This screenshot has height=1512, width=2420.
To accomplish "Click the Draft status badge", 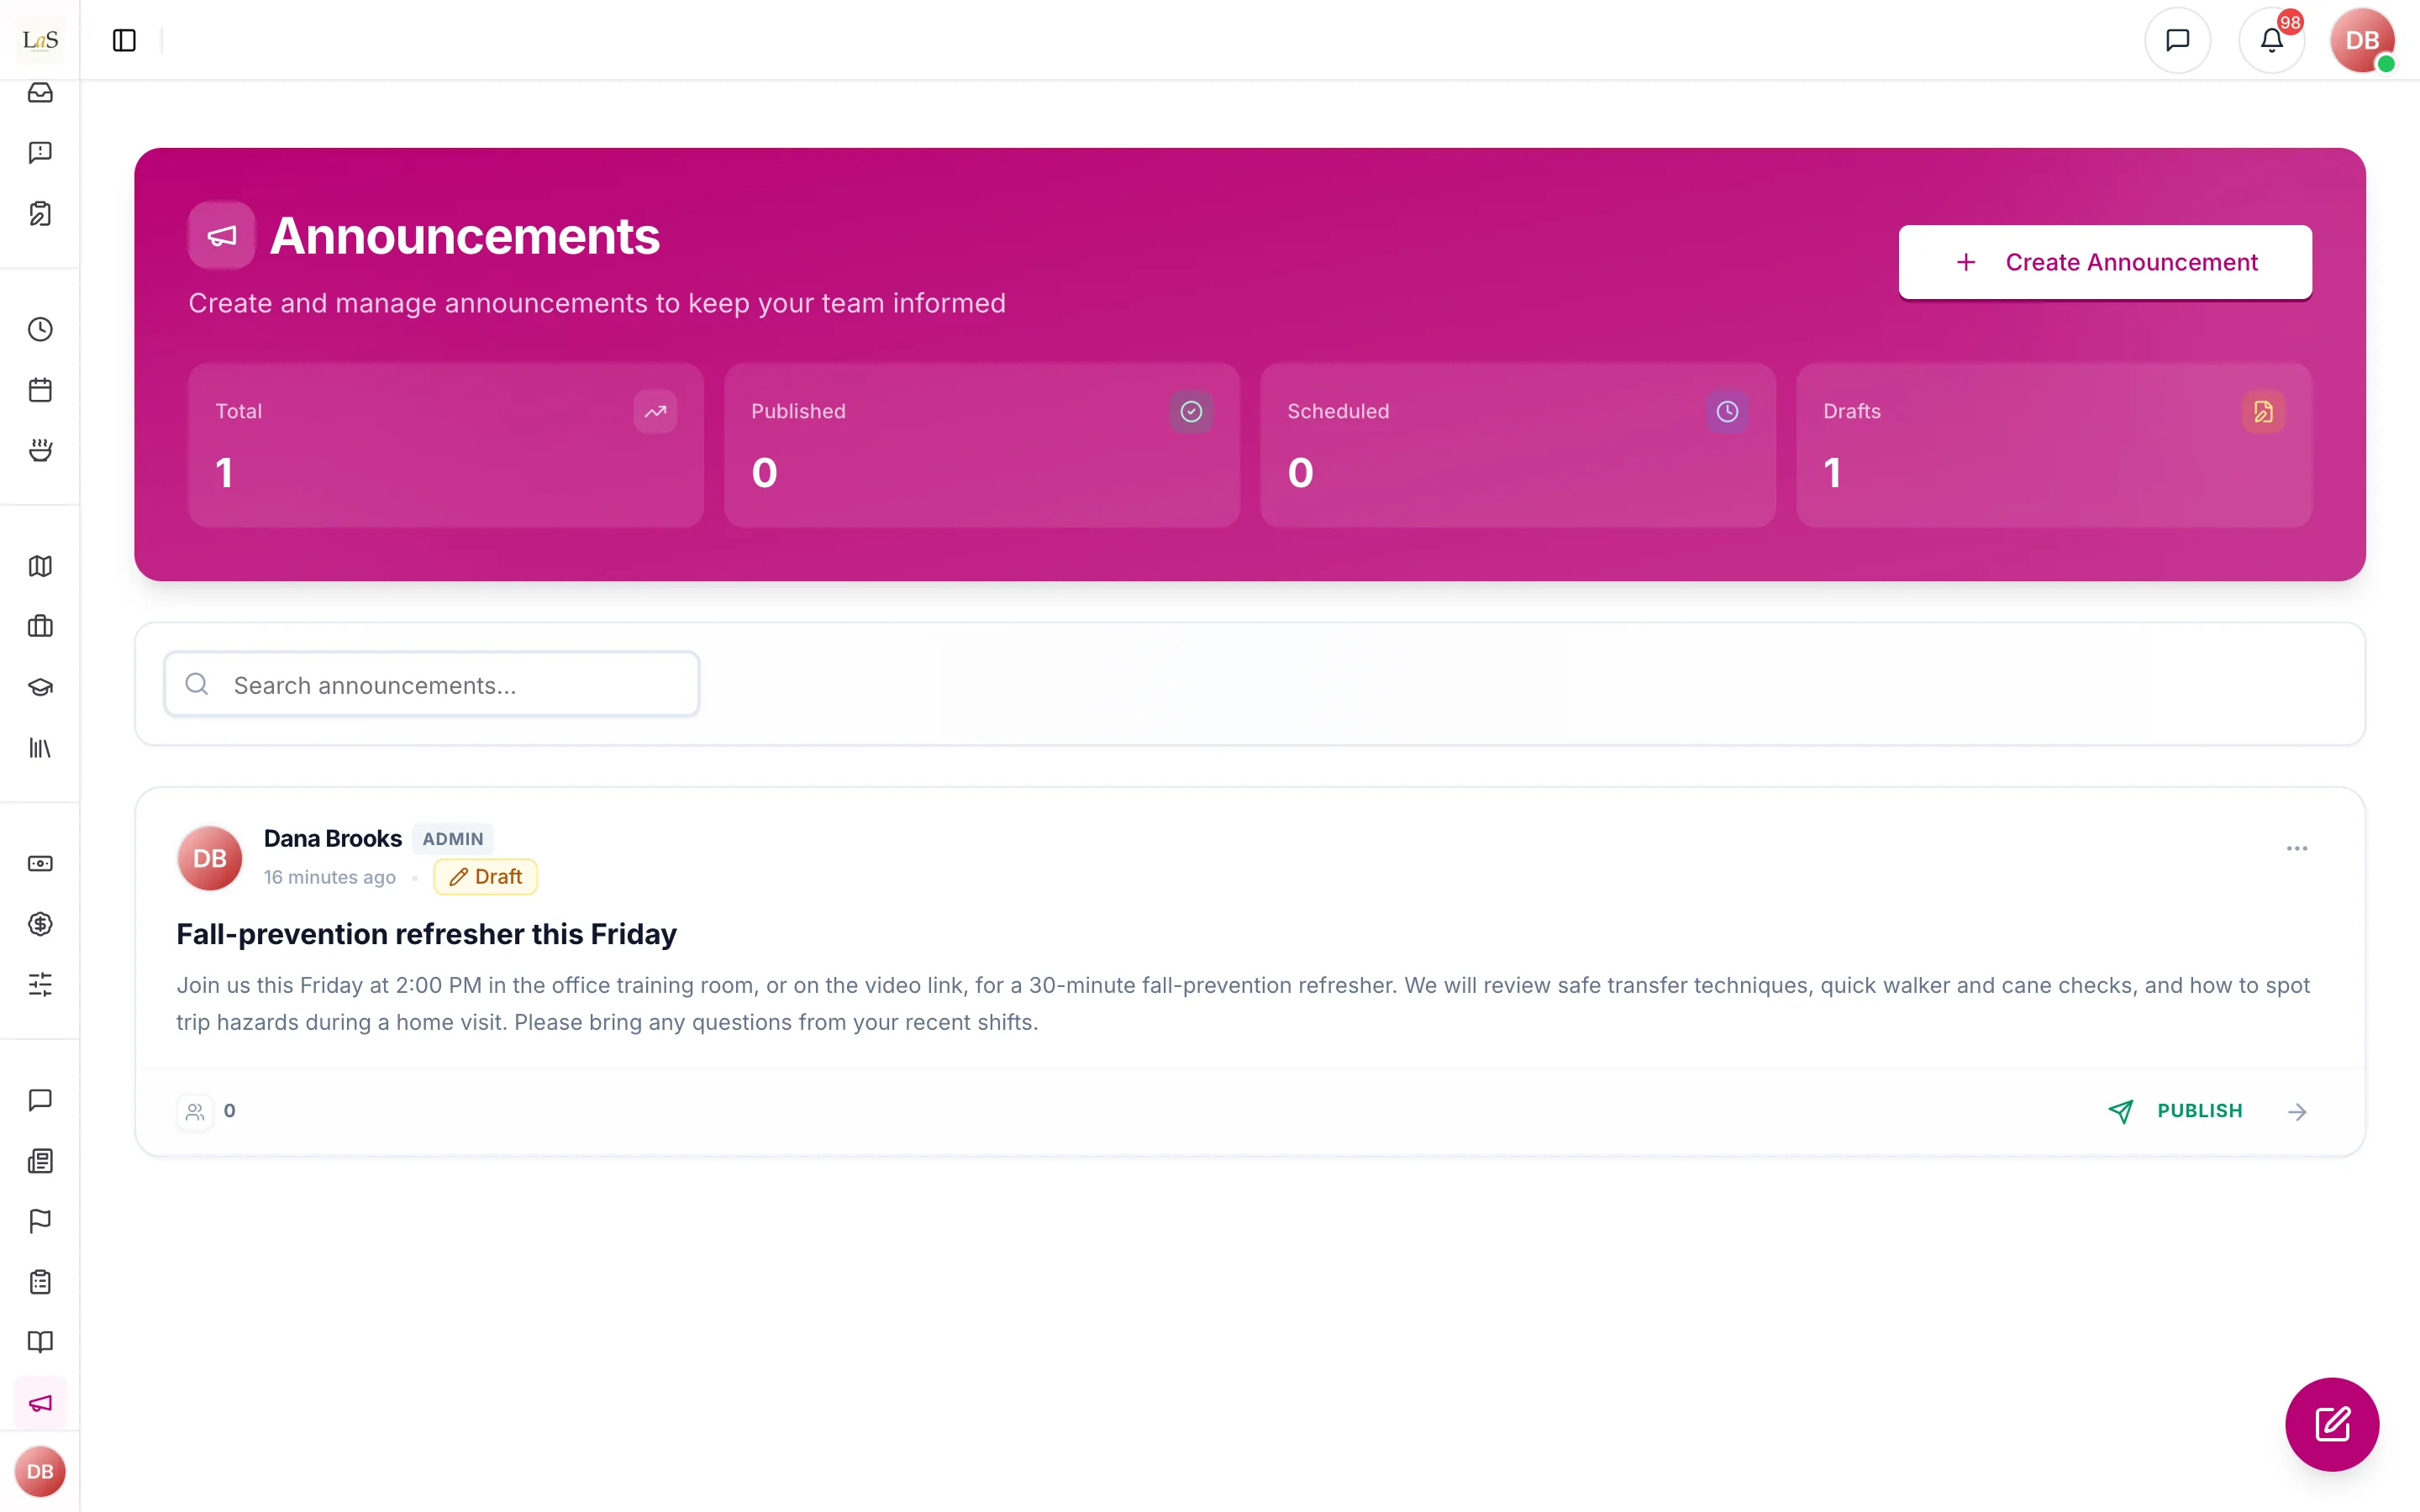I will click(485, 877).
